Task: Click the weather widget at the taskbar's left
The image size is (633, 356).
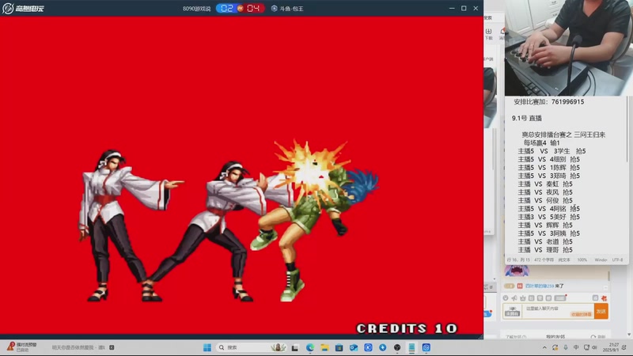Action: tap(23, 347)
